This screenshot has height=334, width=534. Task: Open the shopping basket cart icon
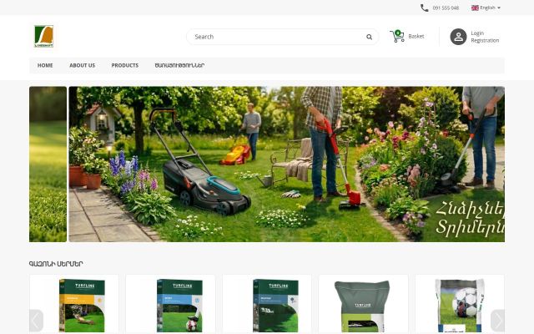[397, 36]
